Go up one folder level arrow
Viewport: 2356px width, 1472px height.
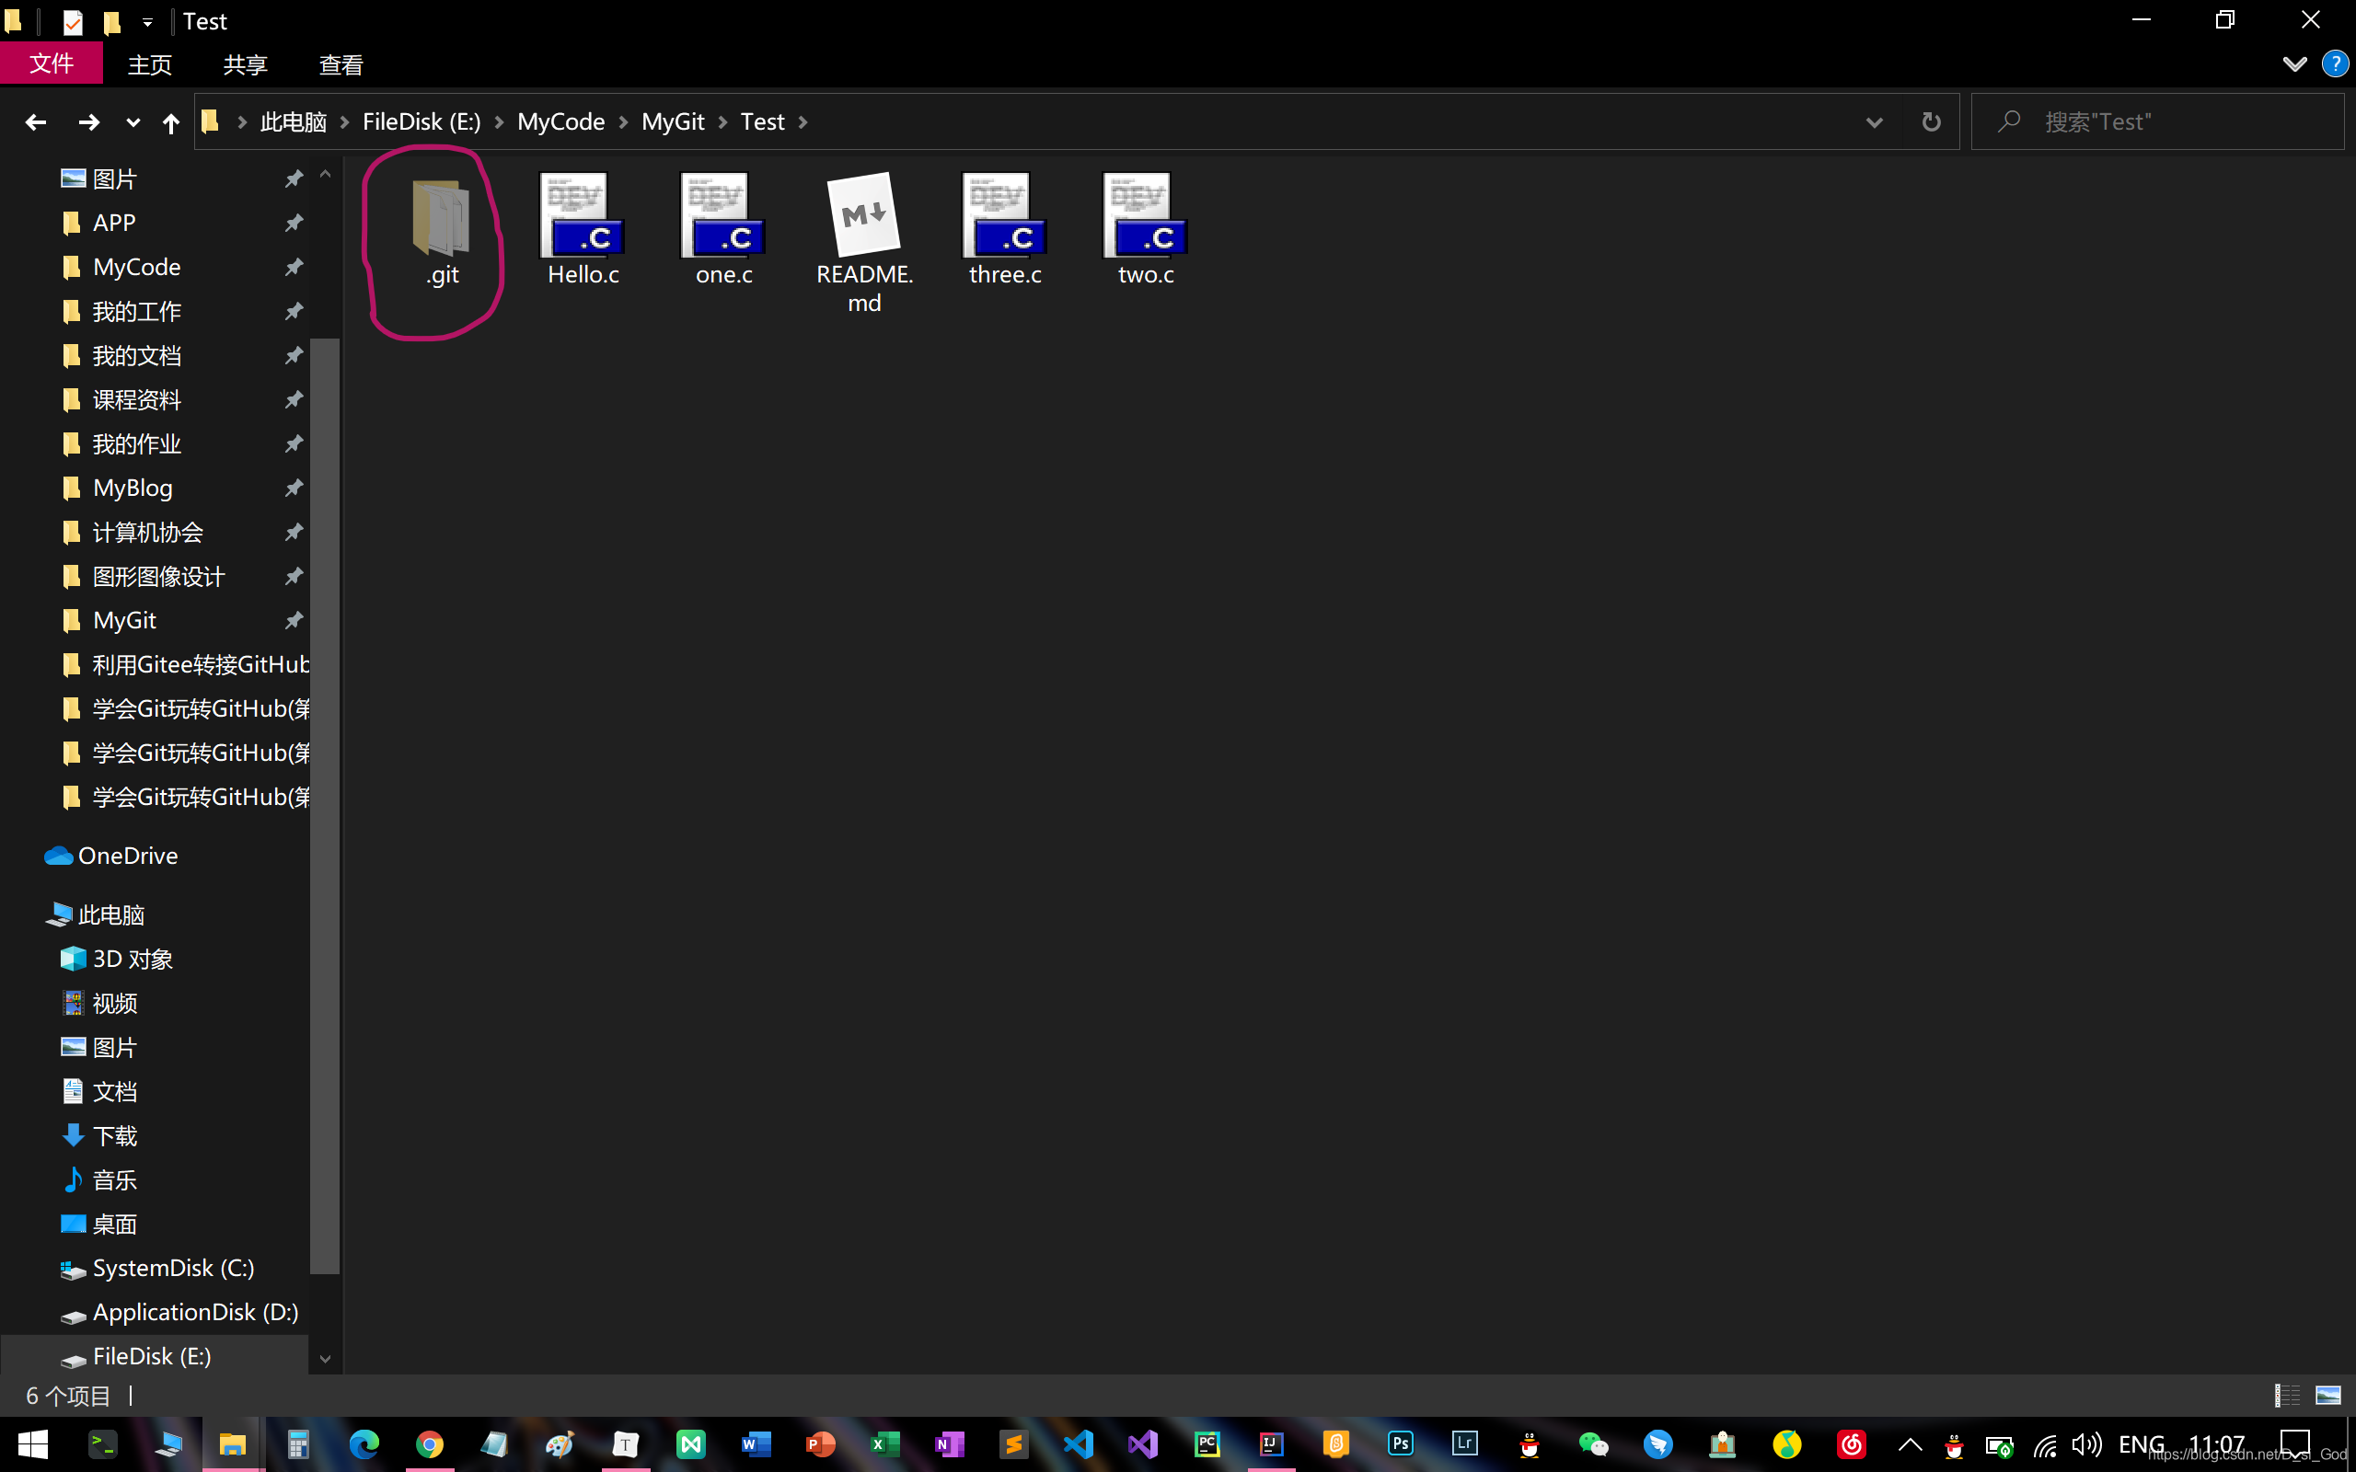(x=170, y=122)
